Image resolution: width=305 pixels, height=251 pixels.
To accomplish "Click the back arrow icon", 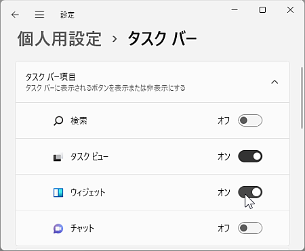I will click(x=15, y=15).
